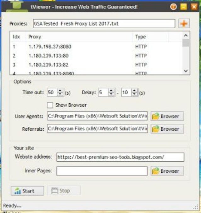Click the proxy list scroll up arrow
Image resolution: width=201 pixels, height=213 pixels.
click(x=186, y=36)
